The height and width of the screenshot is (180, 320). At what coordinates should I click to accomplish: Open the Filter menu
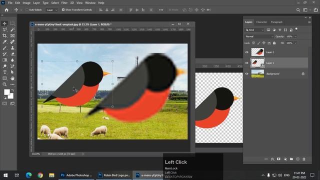point(64,3)
